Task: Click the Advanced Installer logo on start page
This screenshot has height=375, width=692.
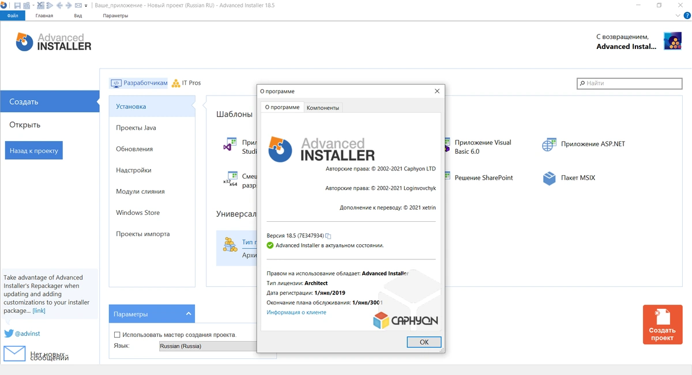Action: 53,42
